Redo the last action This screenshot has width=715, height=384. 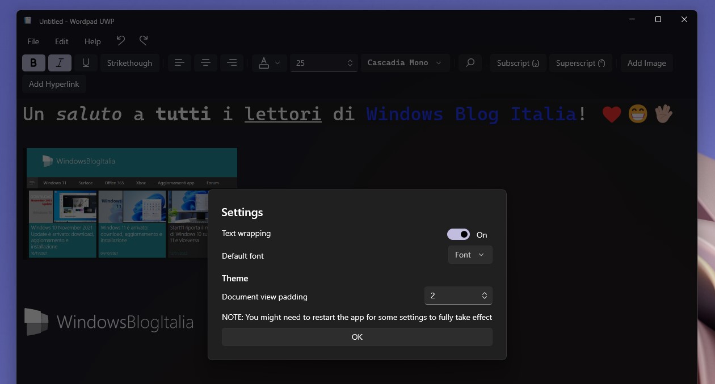[144, 40]
